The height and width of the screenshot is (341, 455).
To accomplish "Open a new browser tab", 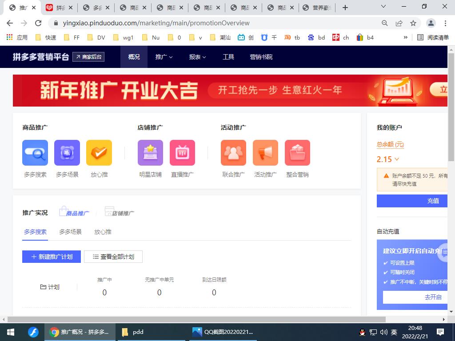I will (345, 8).
